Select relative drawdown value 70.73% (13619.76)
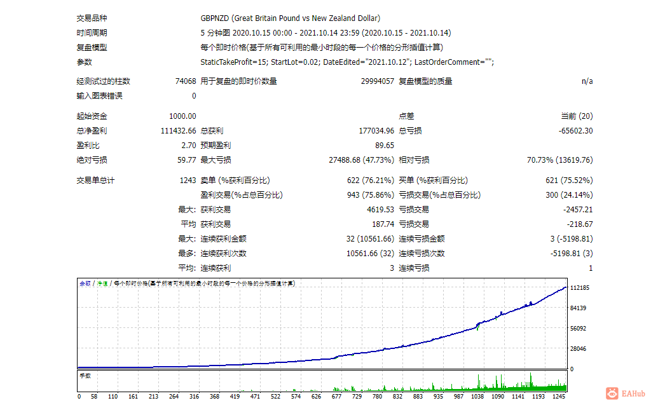Image resolution: width=651 pixels, height=403 pixels. [559, 160]
